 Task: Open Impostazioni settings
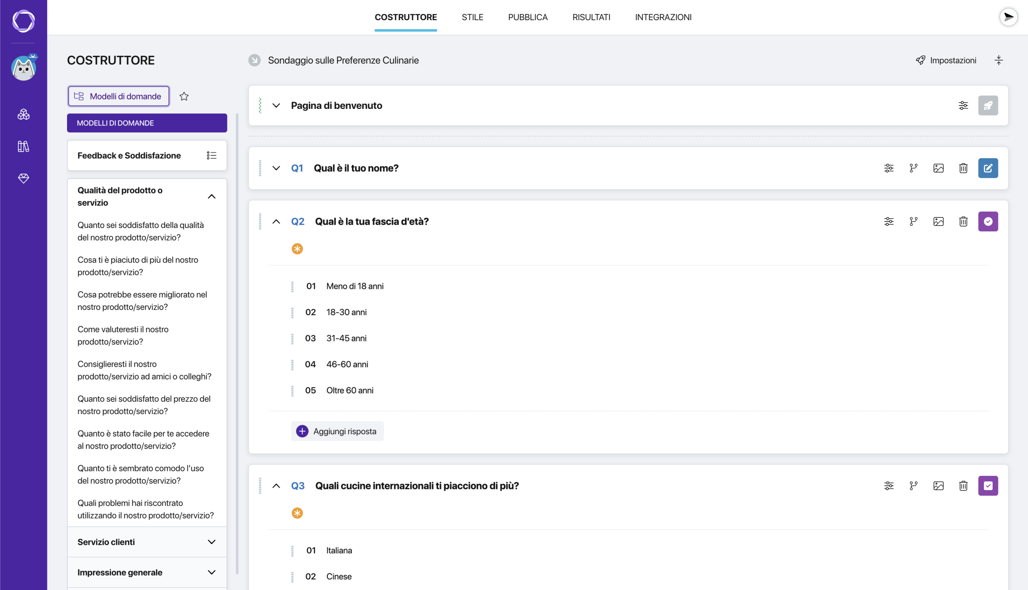(946, 60)
